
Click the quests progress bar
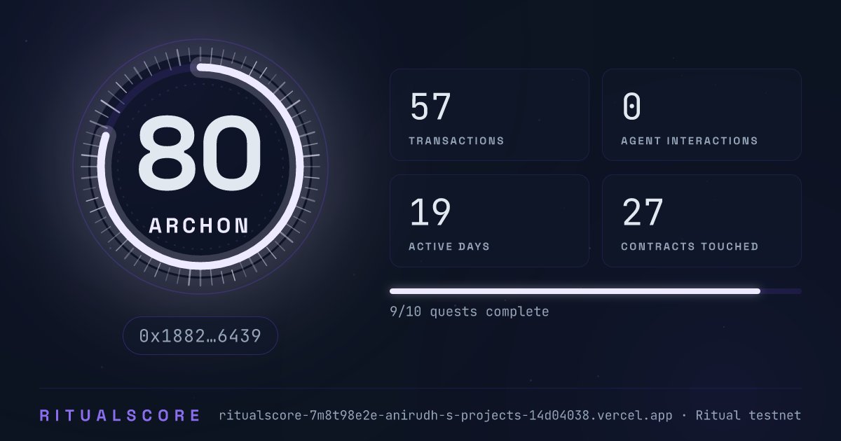click(596, 291)
